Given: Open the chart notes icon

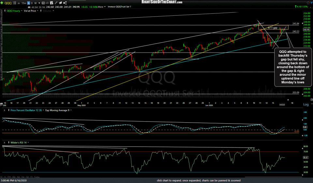Looking at the screenshot, I should 52,3.
